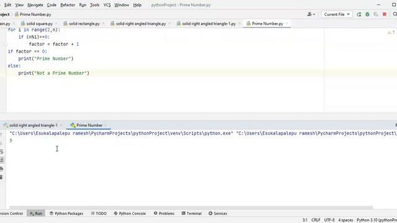The height and width of the screenshot is (223, 397).
Task: Close the solid square.py tab
Action: click(56, 24)
